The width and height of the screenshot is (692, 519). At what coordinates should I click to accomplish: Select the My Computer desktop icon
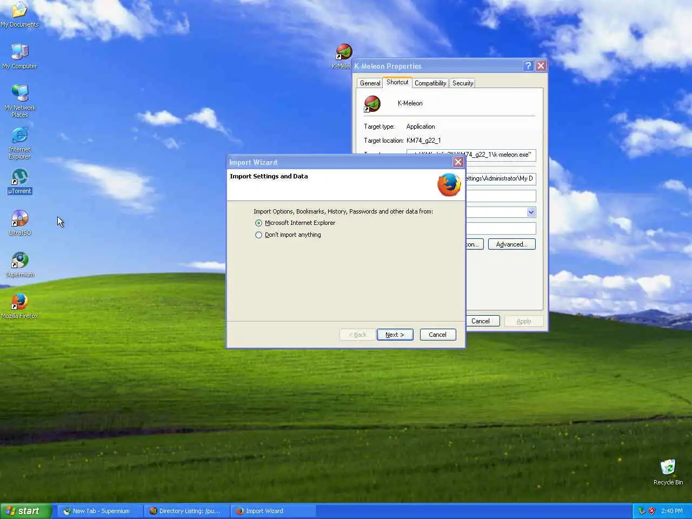[x=19, y=56]
